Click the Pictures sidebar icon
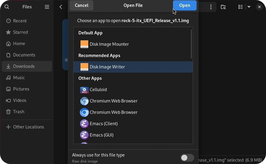This screenshot has height=164, width=266. [x=8, y=89]
